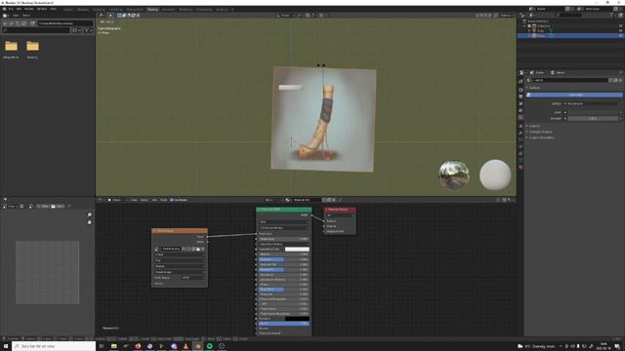The image size is (625, 351).
Task: Open the Node menu in node editor
Action: (163, 200)
